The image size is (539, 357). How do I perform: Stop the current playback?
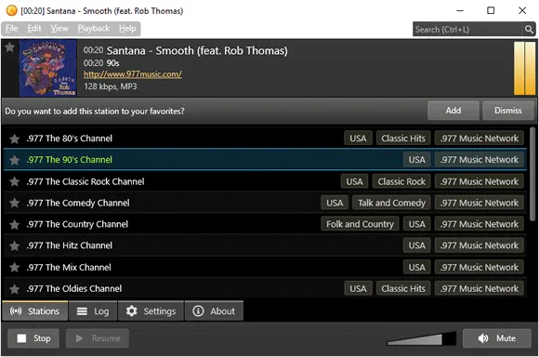pos(33,338)
